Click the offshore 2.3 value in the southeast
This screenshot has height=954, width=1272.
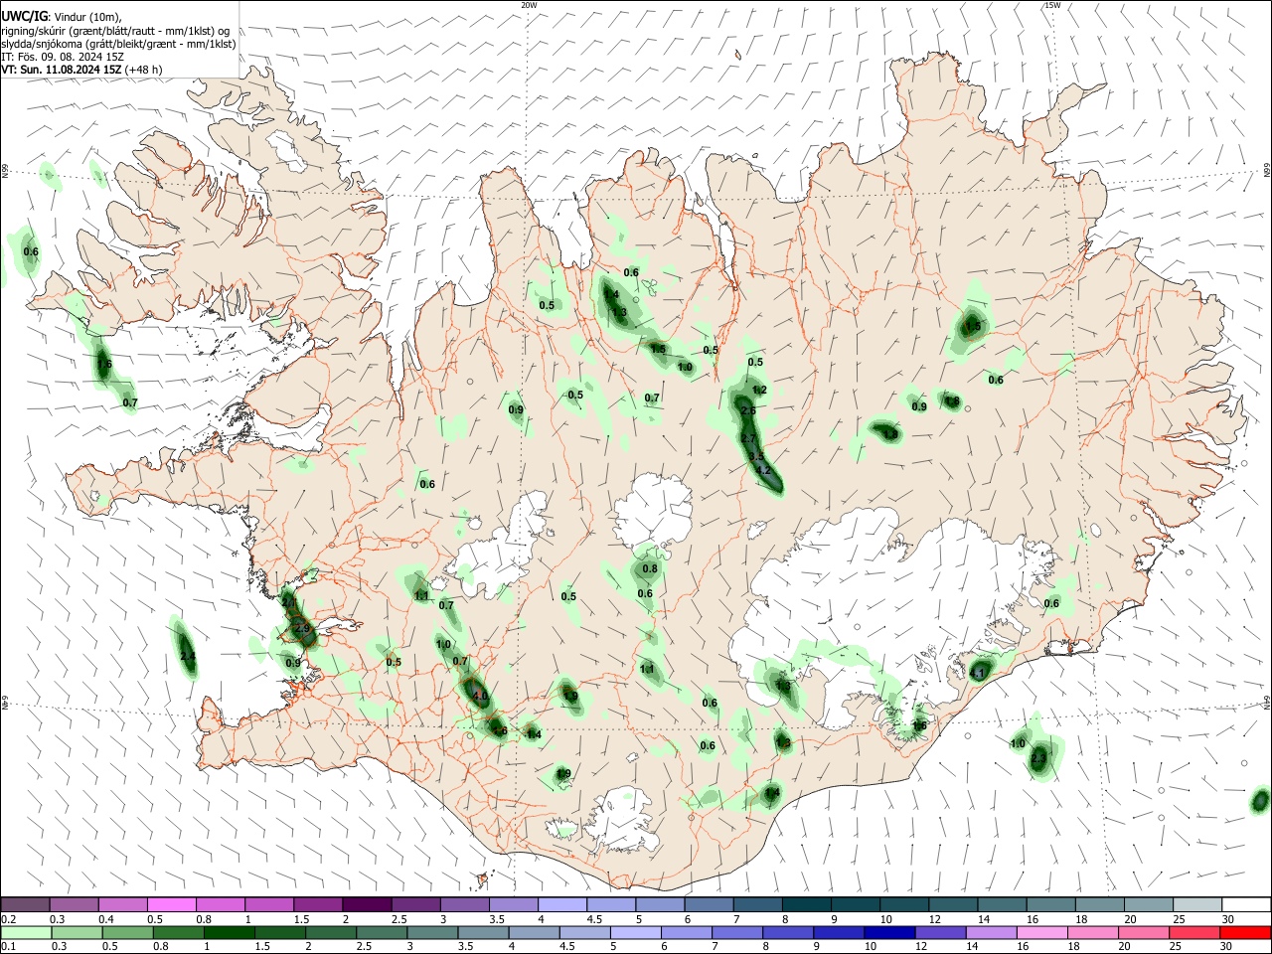[x=1039, y=758]
